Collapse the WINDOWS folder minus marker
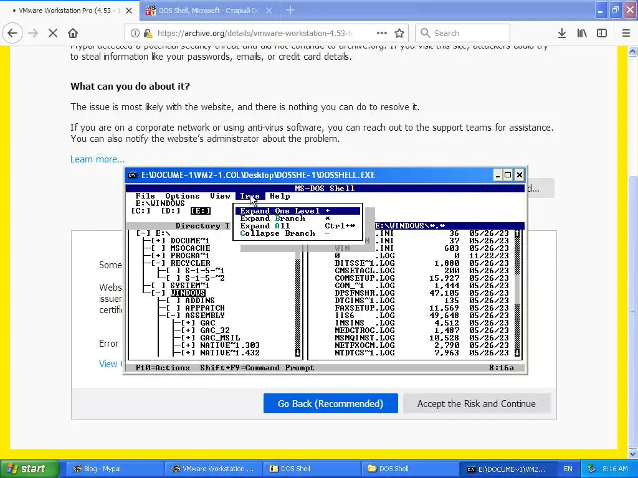 tap(158, 293)
